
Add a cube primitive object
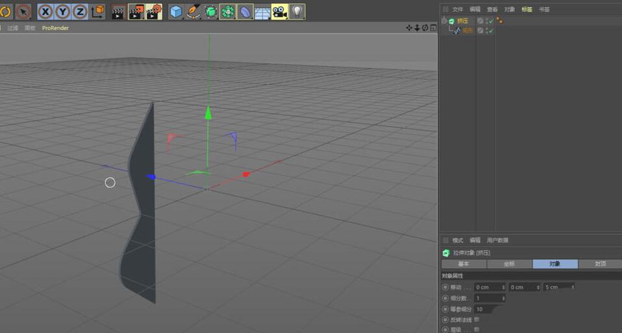(x=176, y=12)
